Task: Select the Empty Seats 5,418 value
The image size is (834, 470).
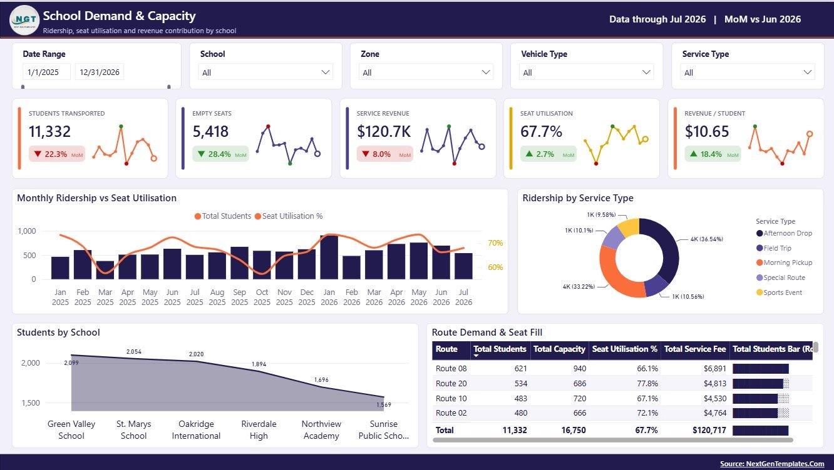Action: point(210,132)
